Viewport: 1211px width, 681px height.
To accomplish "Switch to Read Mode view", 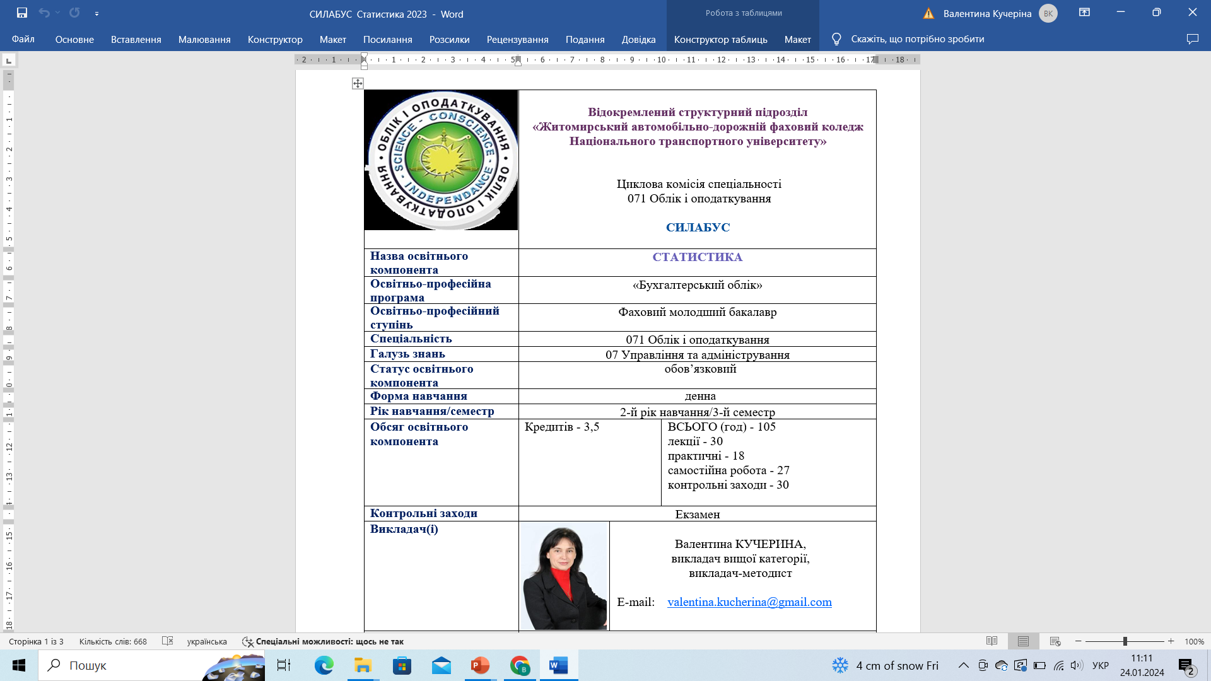I will pyautogui.click(x=992, y=641).
